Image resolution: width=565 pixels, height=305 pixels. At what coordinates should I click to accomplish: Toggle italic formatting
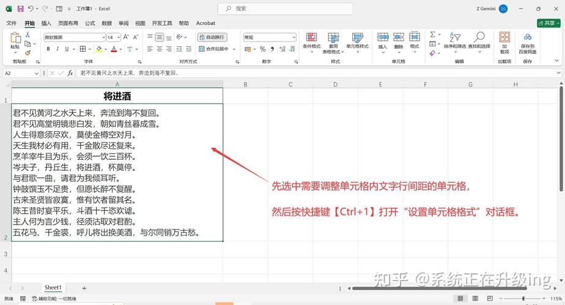(x=57, y=49)
